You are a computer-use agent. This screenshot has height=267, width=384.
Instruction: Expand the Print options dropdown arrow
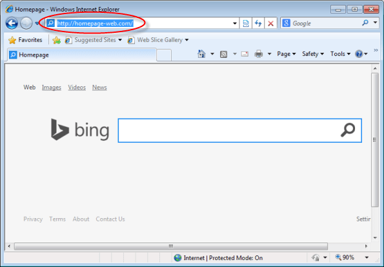pyautogui.click(x=269, y=54)
